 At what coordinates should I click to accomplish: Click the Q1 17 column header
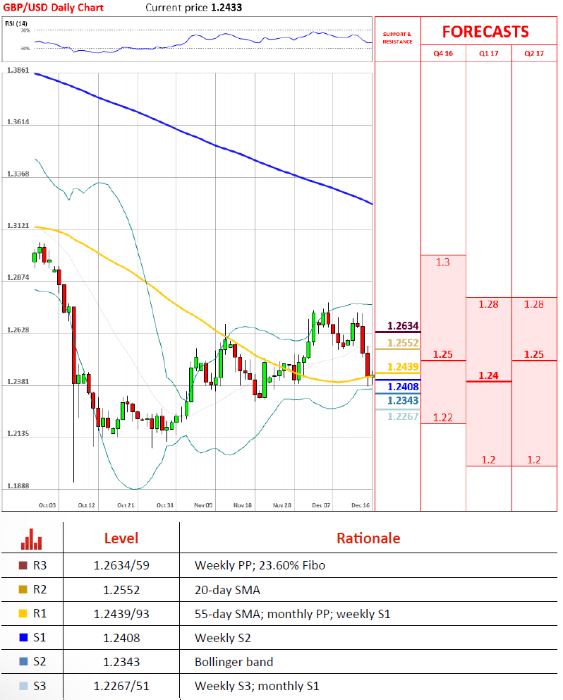pos(488,54)
